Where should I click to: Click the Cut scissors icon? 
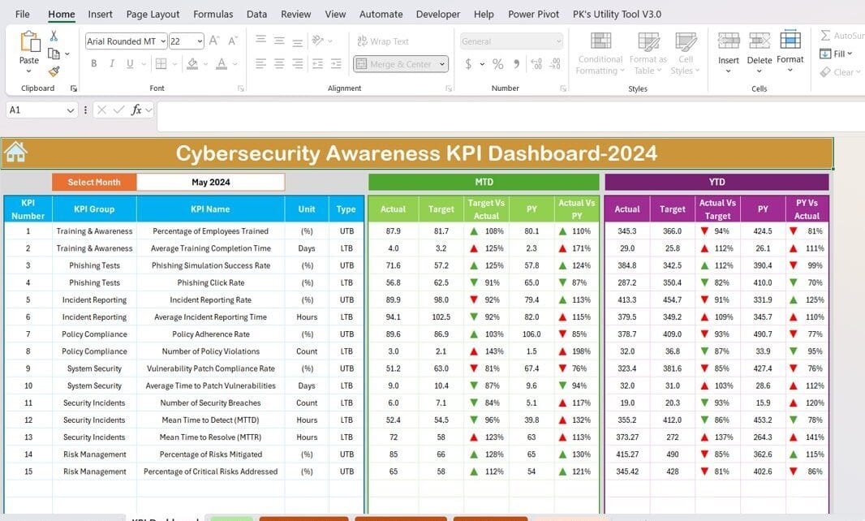click(54, 36)
